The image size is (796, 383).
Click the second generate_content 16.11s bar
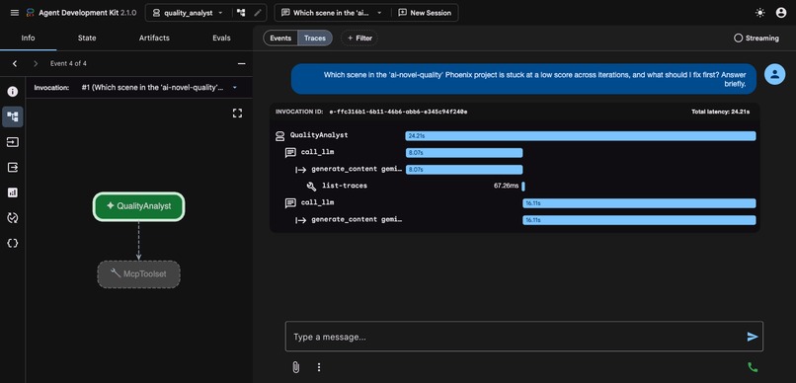click(x=639, y=220)
